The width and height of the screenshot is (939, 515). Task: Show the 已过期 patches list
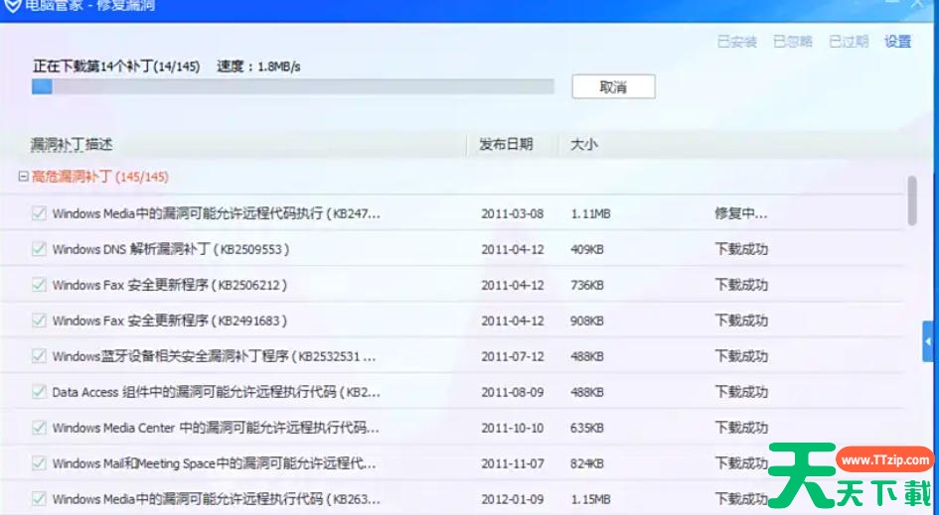849,42
